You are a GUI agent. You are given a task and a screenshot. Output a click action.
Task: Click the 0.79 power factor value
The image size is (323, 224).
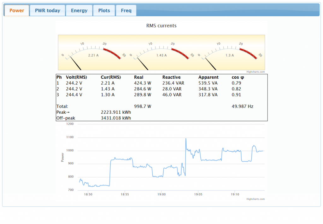[x=236, y=83]
